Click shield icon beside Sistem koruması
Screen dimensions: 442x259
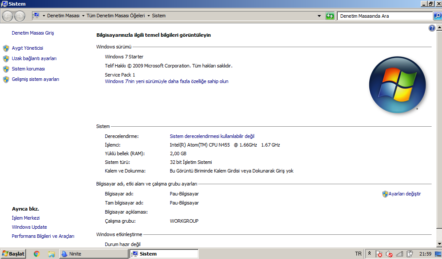pyautogui.click(x=6, y=69)
